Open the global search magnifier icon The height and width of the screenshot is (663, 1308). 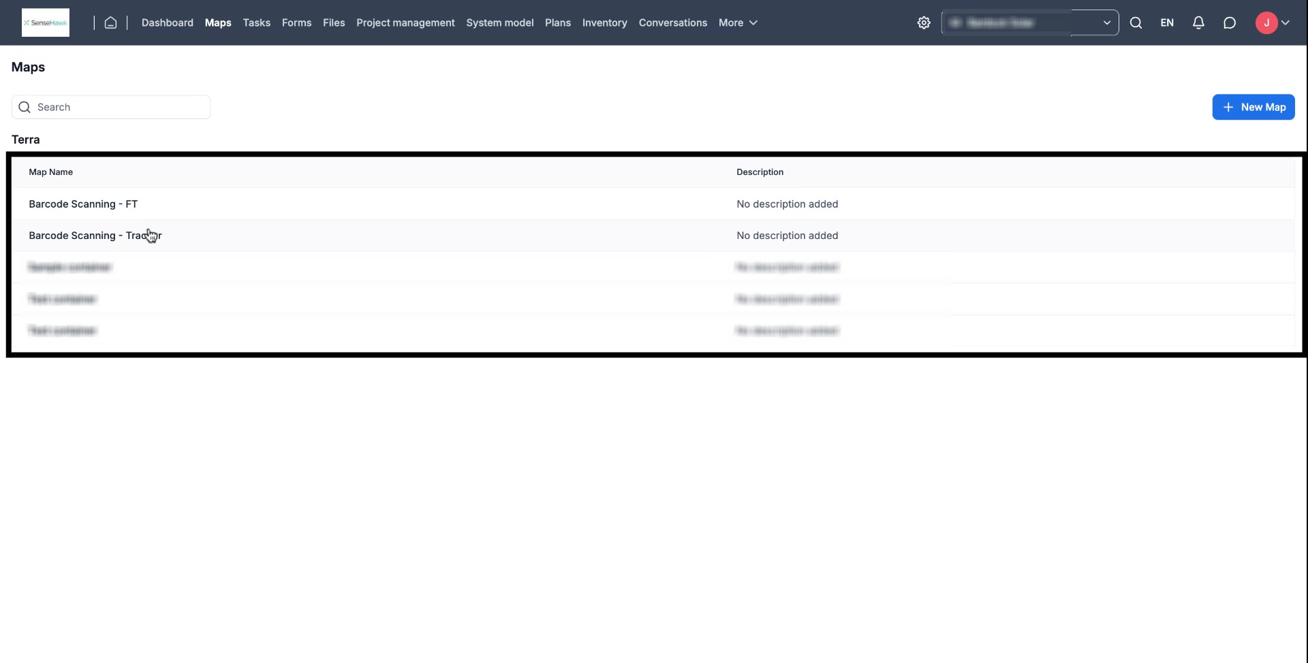click(1136, 22)
